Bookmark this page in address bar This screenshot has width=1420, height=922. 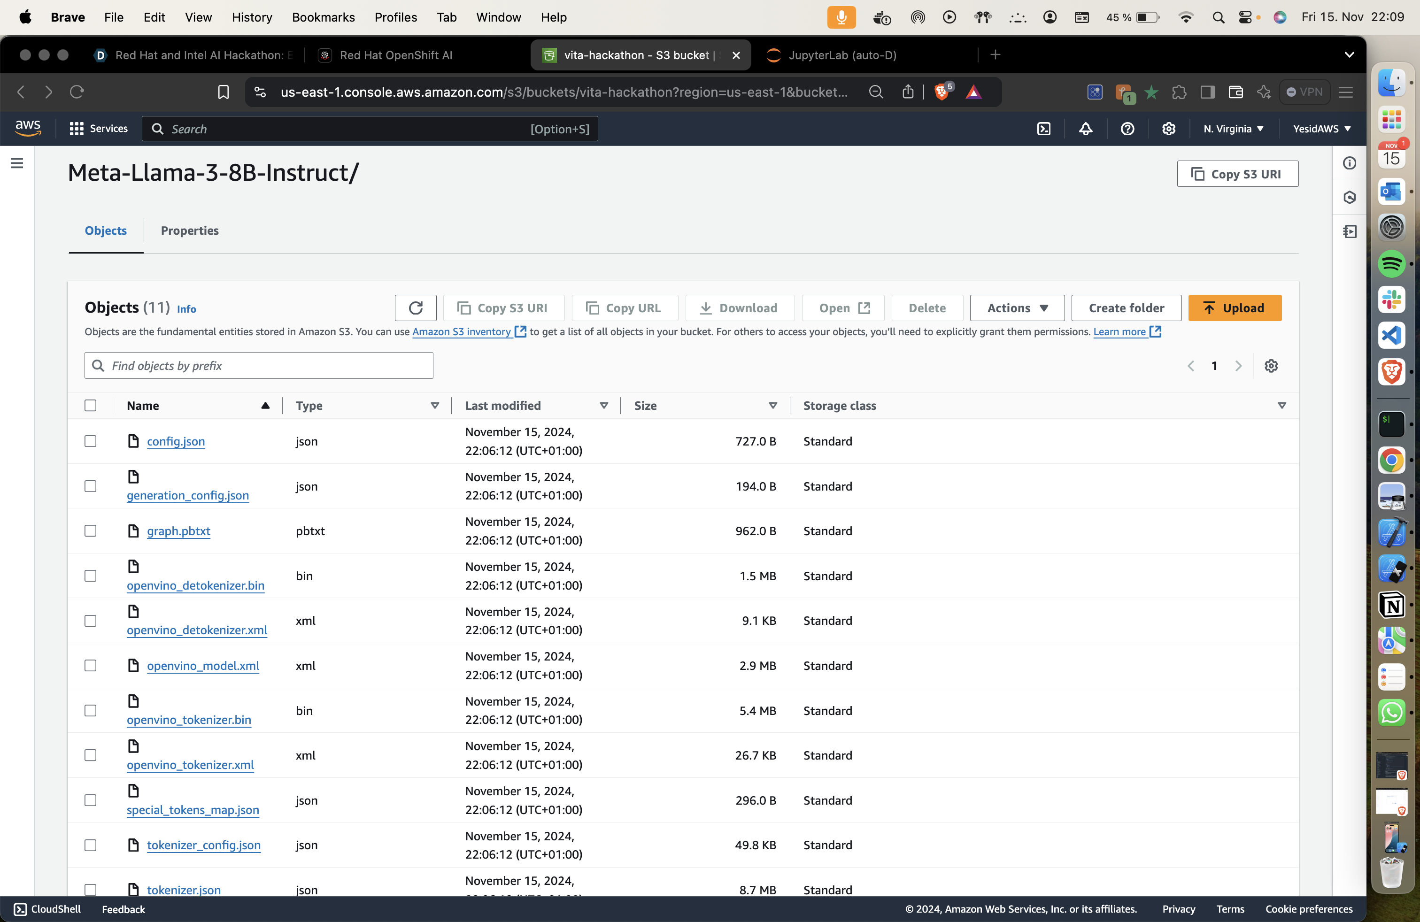pos(223,92)
